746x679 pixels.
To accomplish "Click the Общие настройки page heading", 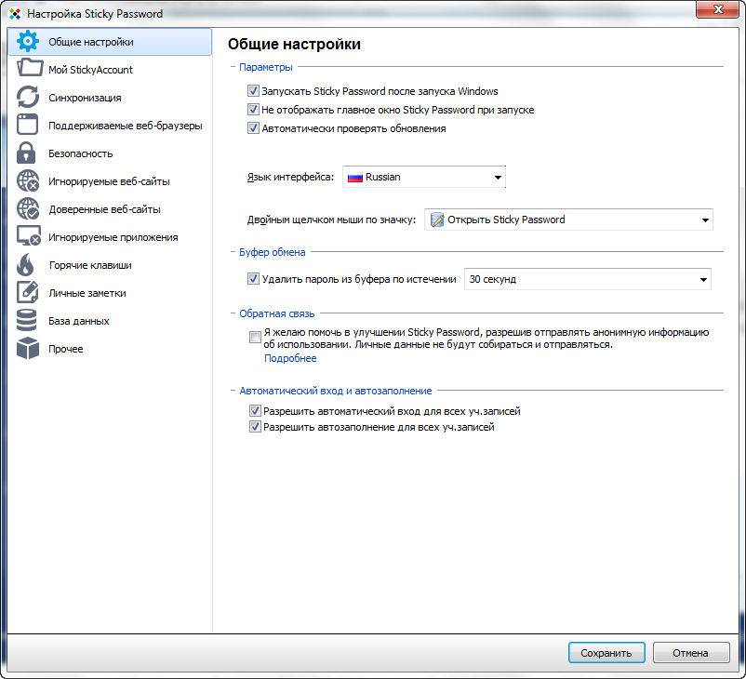I will pyautogui.click(x=294, y=44).
